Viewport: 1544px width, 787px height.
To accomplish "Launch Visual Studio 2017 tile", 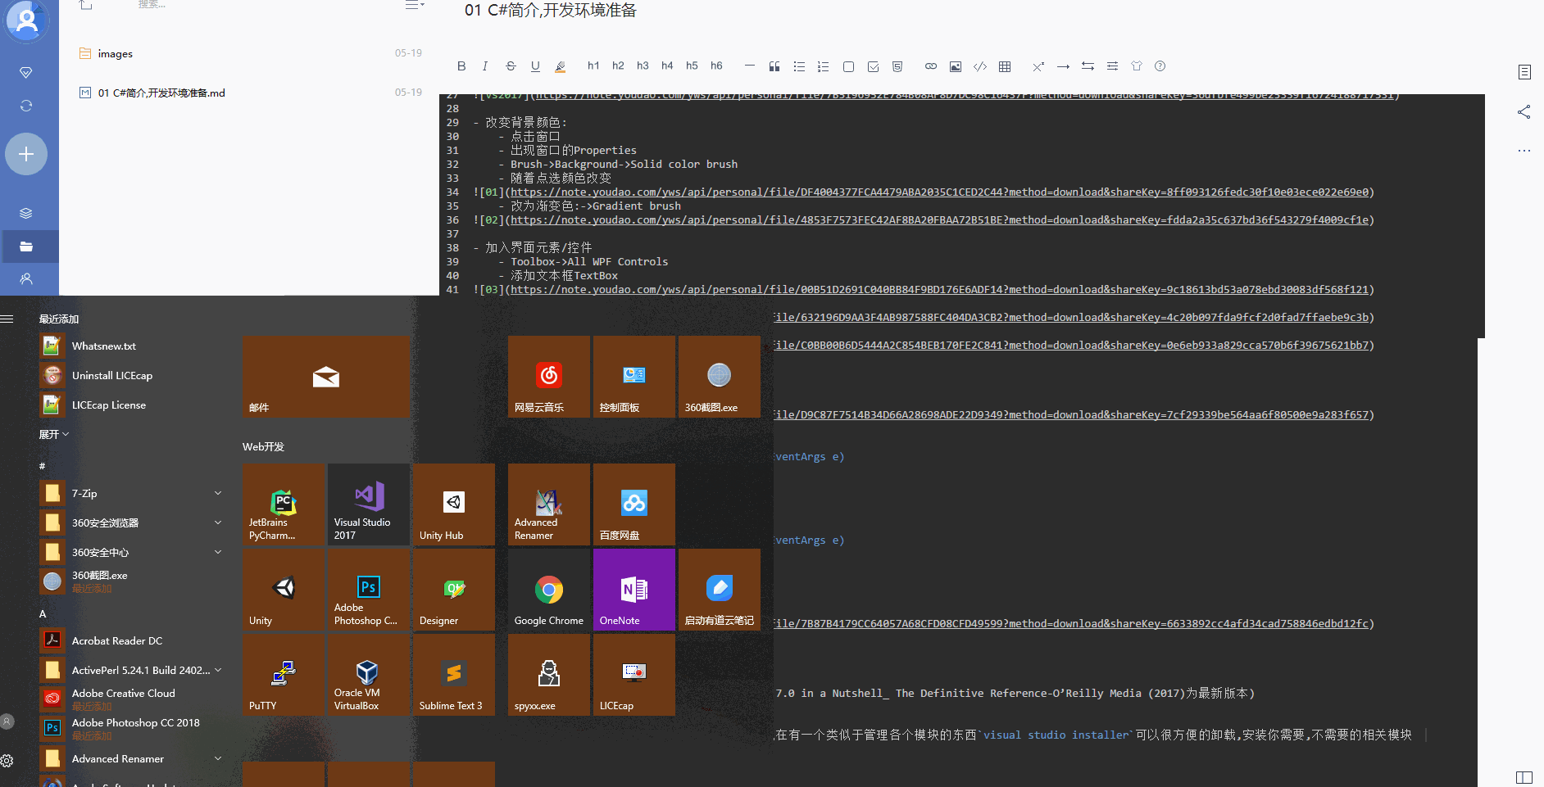I will click(368, 504).
